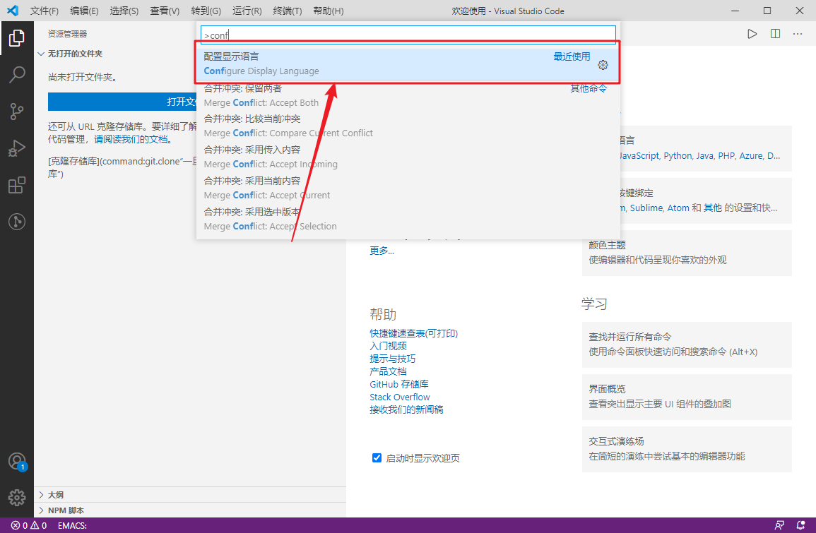Click the Sublime keybinding link
This screenshot has width=816, height=533.
646,208
